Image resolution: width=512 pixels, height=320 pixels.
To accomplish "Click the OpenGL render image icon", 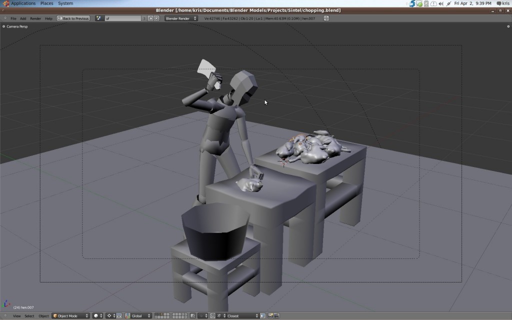I will [270, 315].
